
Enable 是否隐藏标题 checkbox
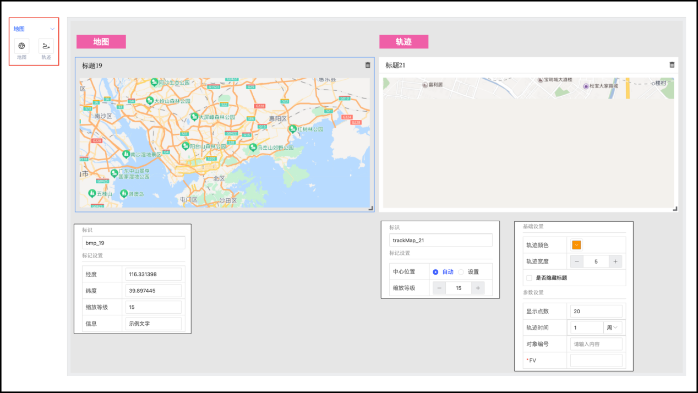[x=530, y=278]
